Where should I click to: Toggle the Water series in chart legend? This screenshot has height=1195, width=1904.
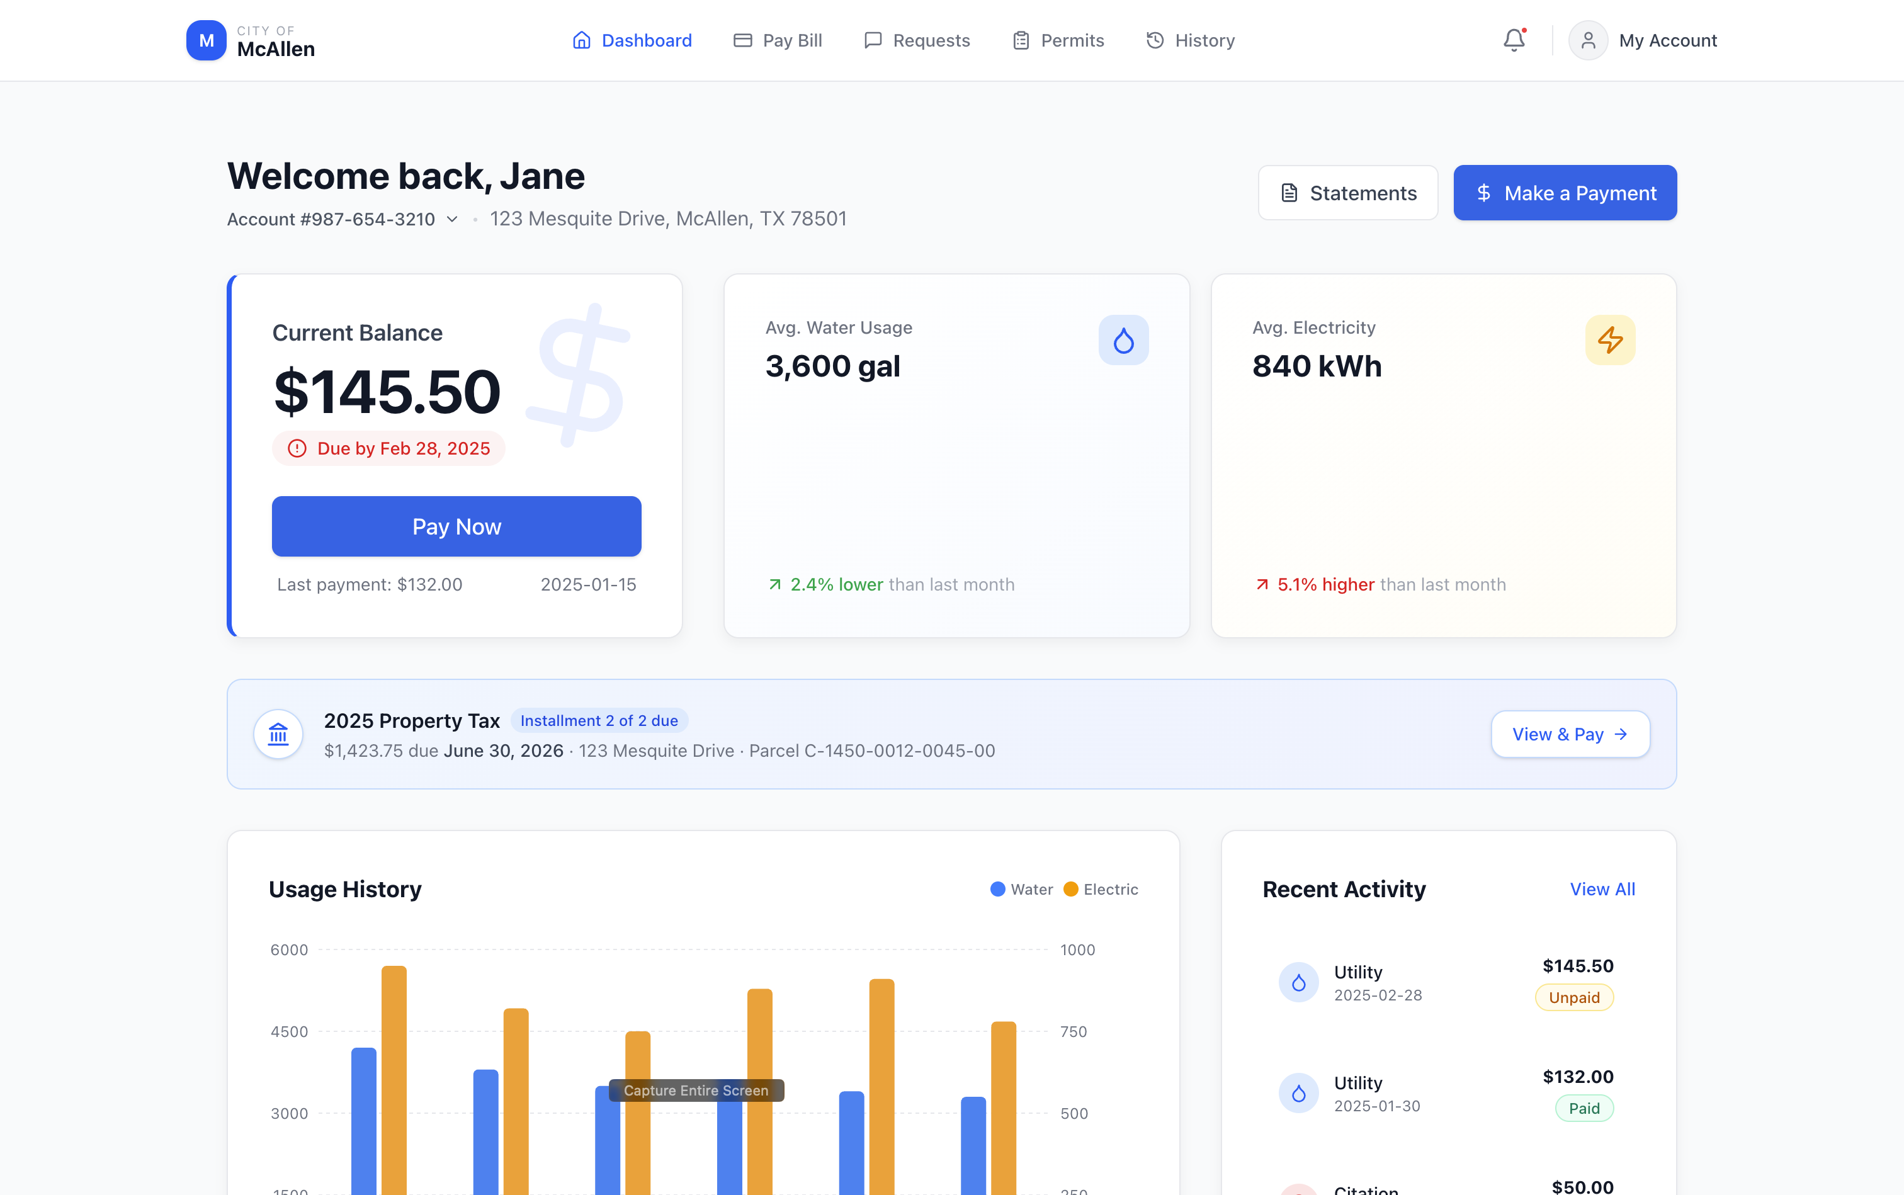pyautogui.click(x=1021, y=889)
